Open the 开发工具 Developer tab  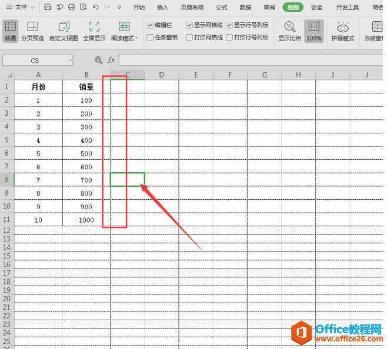pos(347,8)
